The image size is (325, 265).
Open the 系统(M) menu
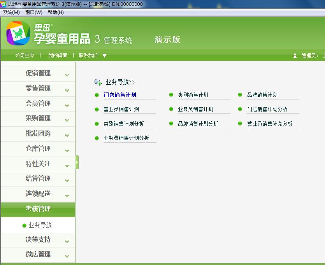(x=11, y=12)
